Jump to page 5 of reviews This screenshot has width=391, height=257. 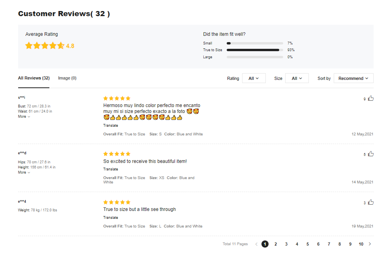(x=308, y=244)
